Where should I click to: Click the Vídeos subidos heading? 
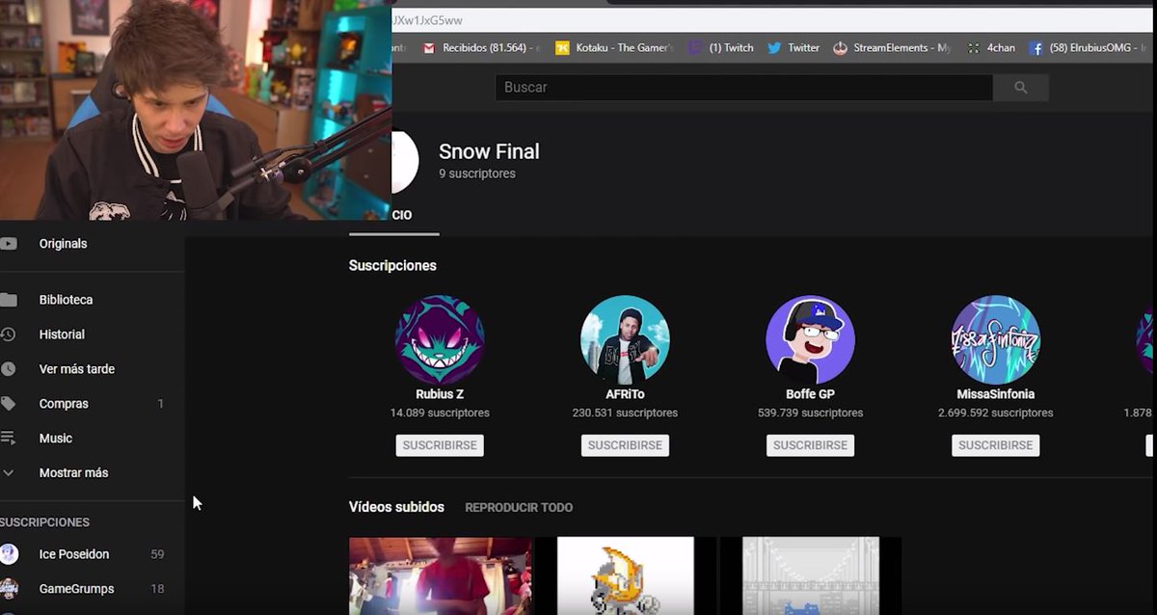396,507
